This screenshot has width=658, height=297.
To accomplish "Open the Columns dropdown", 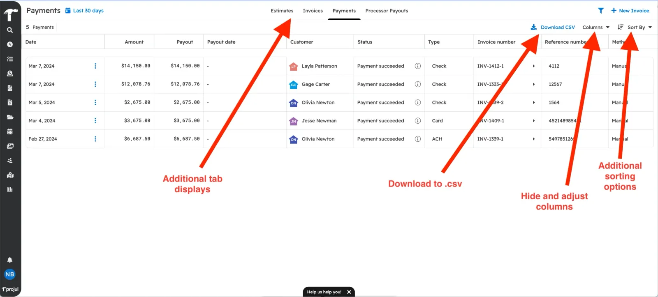I will pos(596,27).
